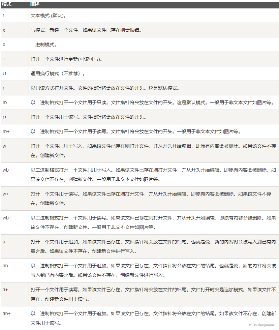This screenshot has width=279, height=330.
Task: Select the 'ab' mode cell
Action: coord(15,270)
